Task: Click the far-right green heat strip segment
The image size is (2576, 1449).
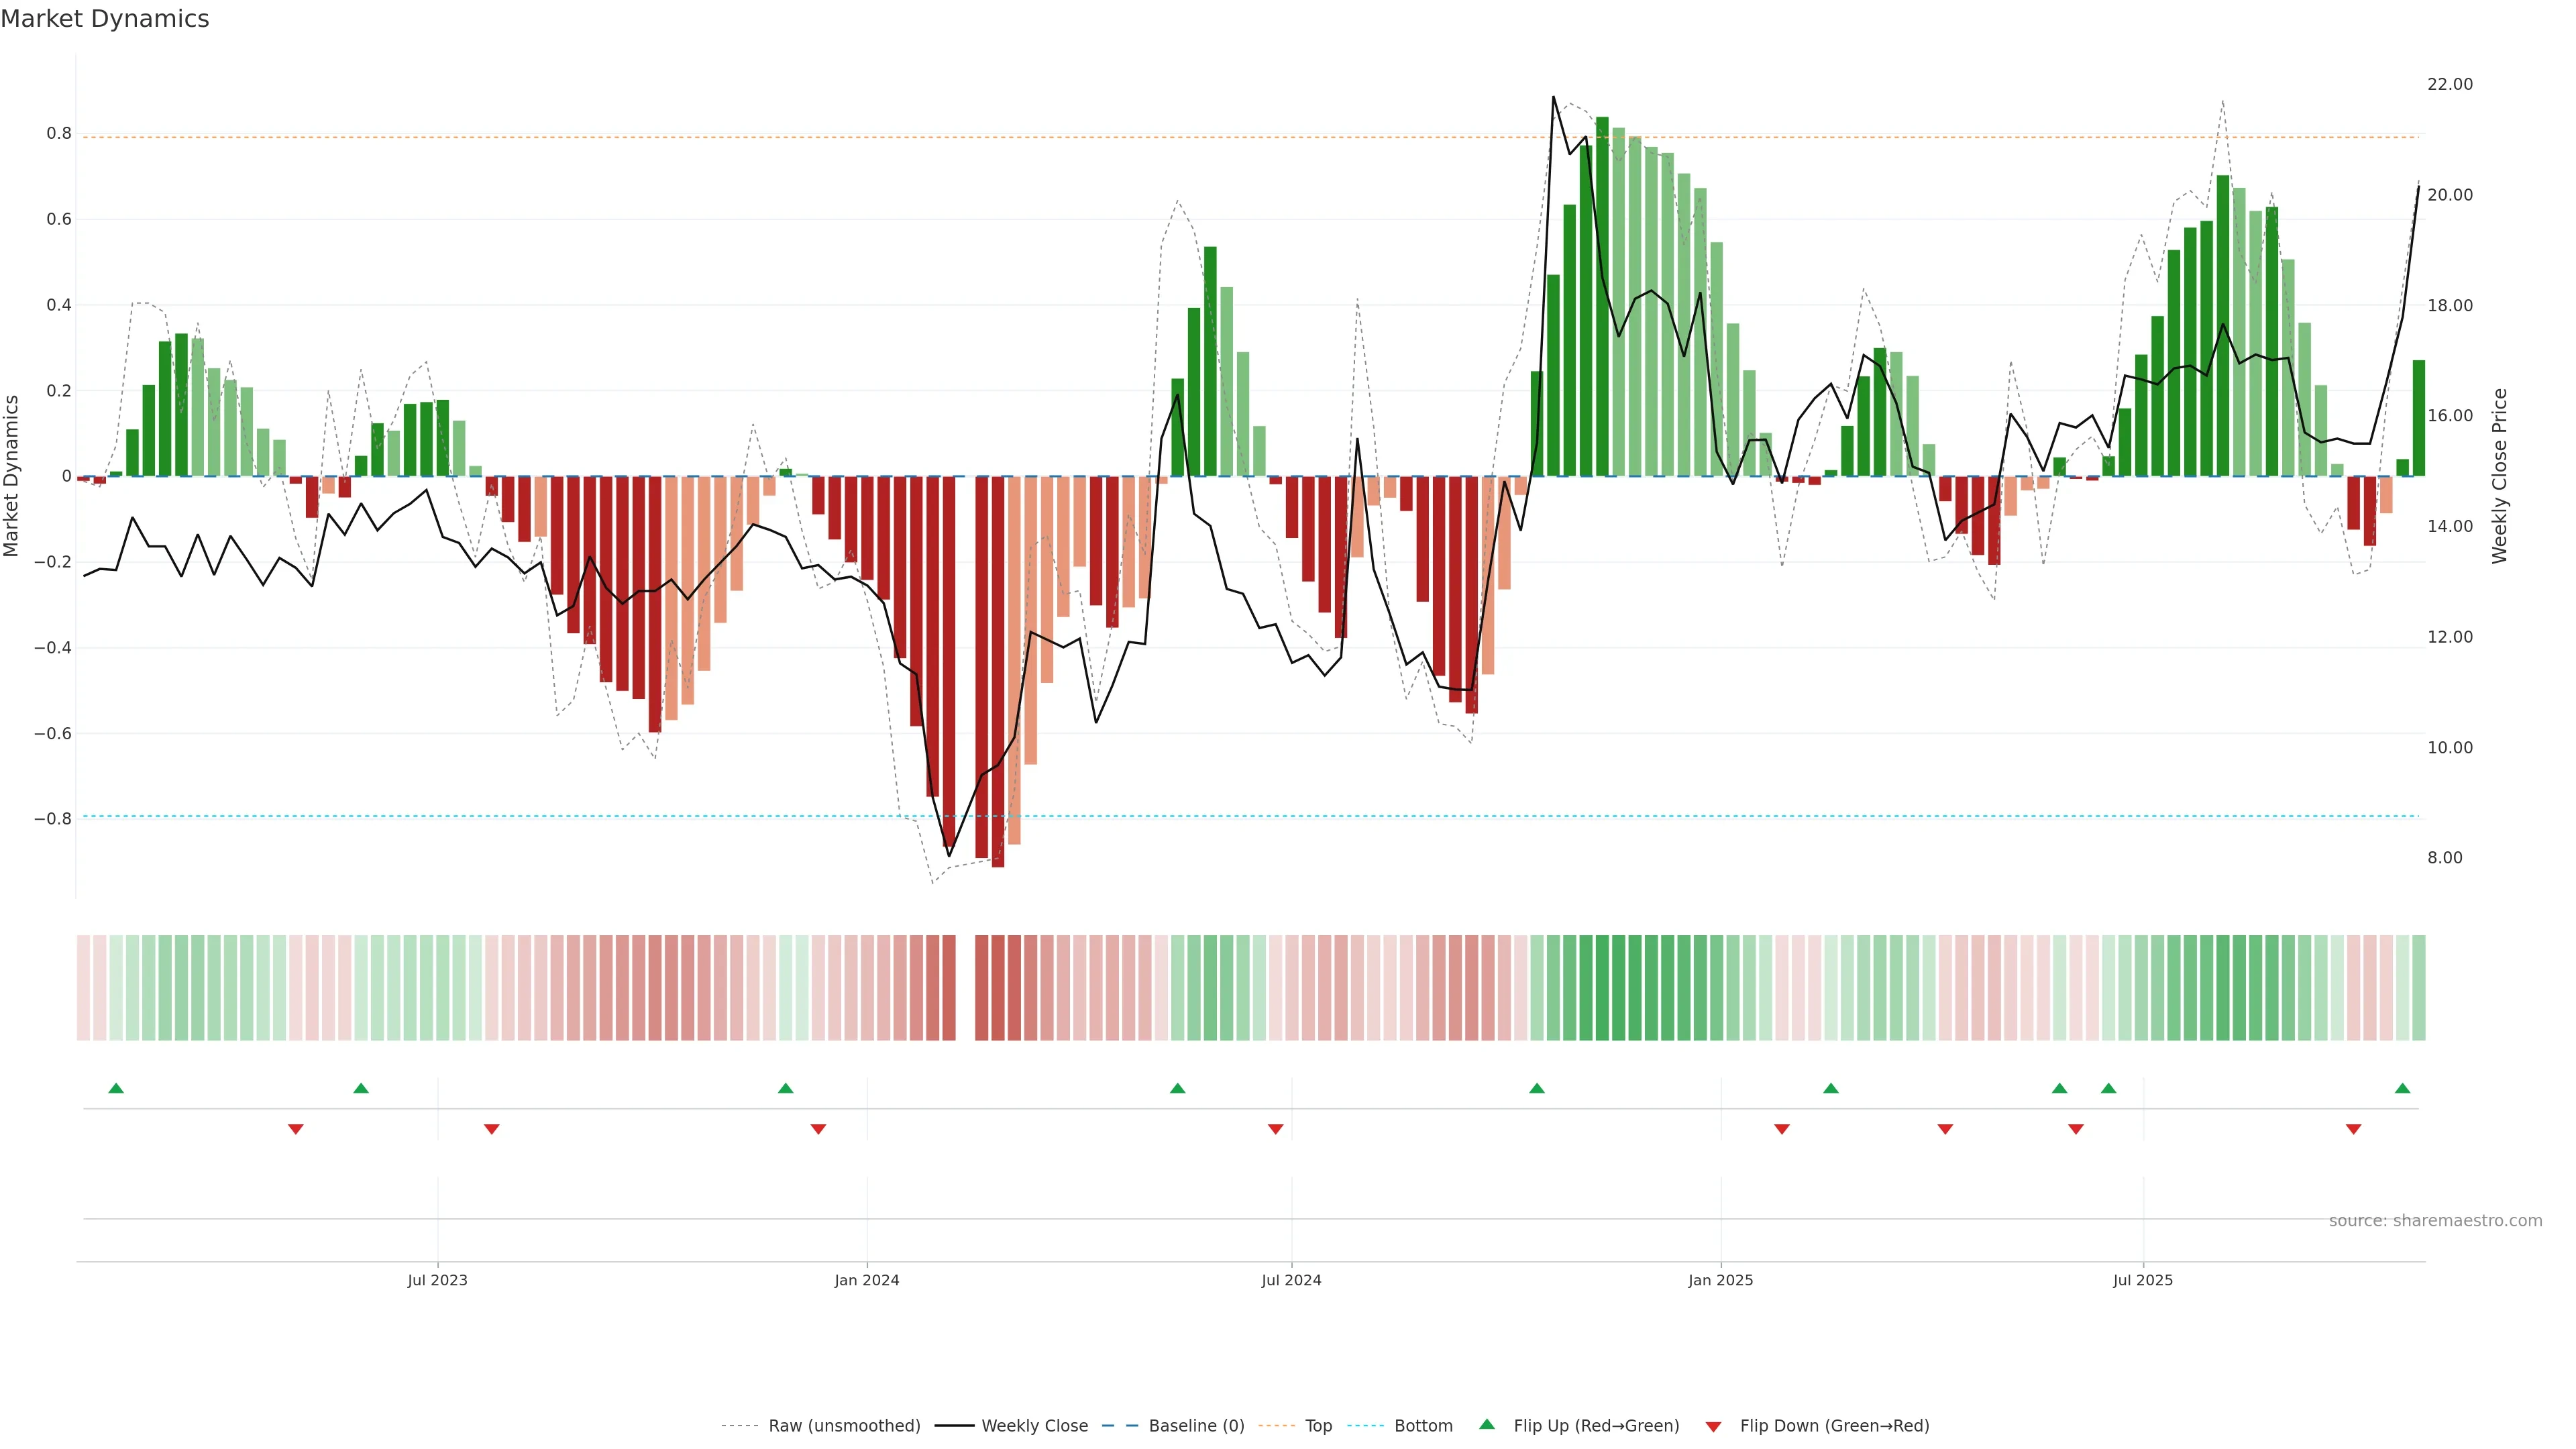Action: coord(2418,988)
